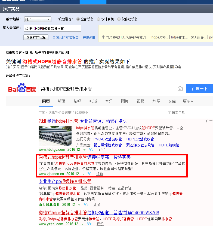213x226 pixels.
Task: Open 沟槽式hdpe超静音排水管连接强度高 result title
Action: click(85, 157)
